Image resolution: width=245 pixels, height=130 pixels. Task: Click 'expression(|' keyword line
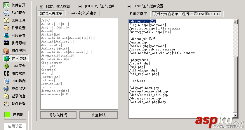pyautogui.click(x=52, y=84)
